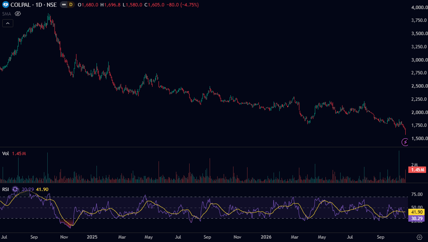Click the 2,000.0 price axis label
428x242 pixels.
[419, 112]
